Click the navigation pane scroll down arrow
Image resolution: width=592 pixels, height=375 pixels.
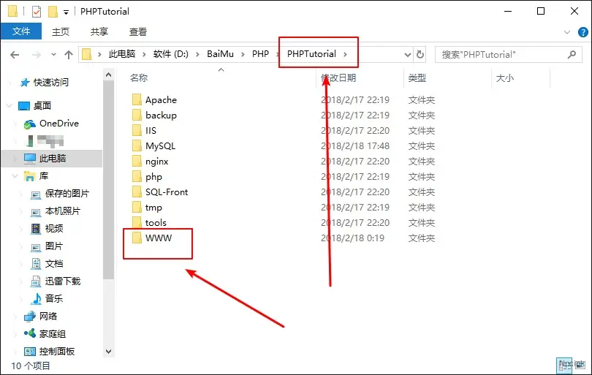109,352
